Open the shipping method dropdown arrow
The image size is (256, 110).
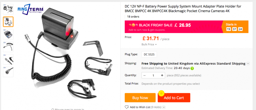click(x=248, y=64)
